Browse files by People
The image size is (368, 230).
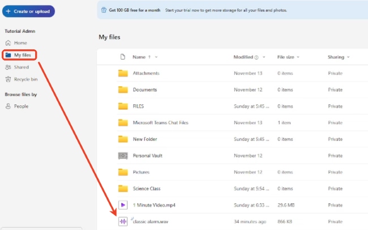(x=21, y=106)
